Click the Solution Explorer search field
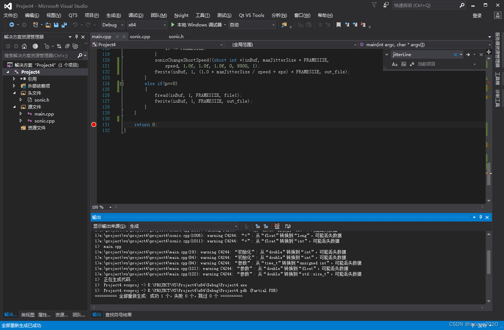Viewport: 504px width, 330px height. click(x=40, y=55)
